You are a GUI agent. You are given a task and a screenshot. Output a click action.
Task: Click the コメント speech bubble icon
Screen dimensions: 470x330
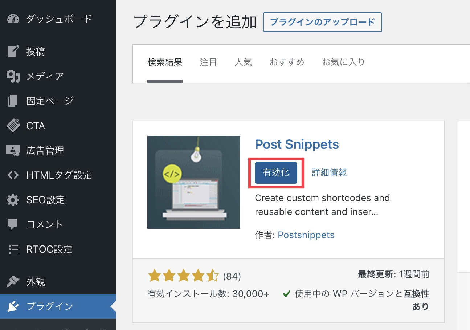click(13, 225)
